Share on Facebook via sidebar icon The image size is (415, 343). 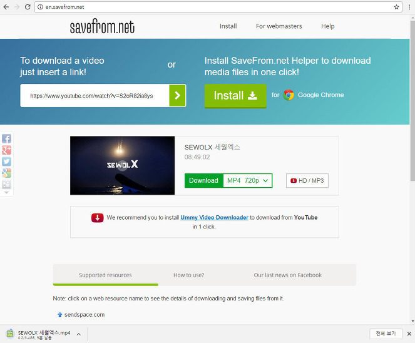coord(7,138)
